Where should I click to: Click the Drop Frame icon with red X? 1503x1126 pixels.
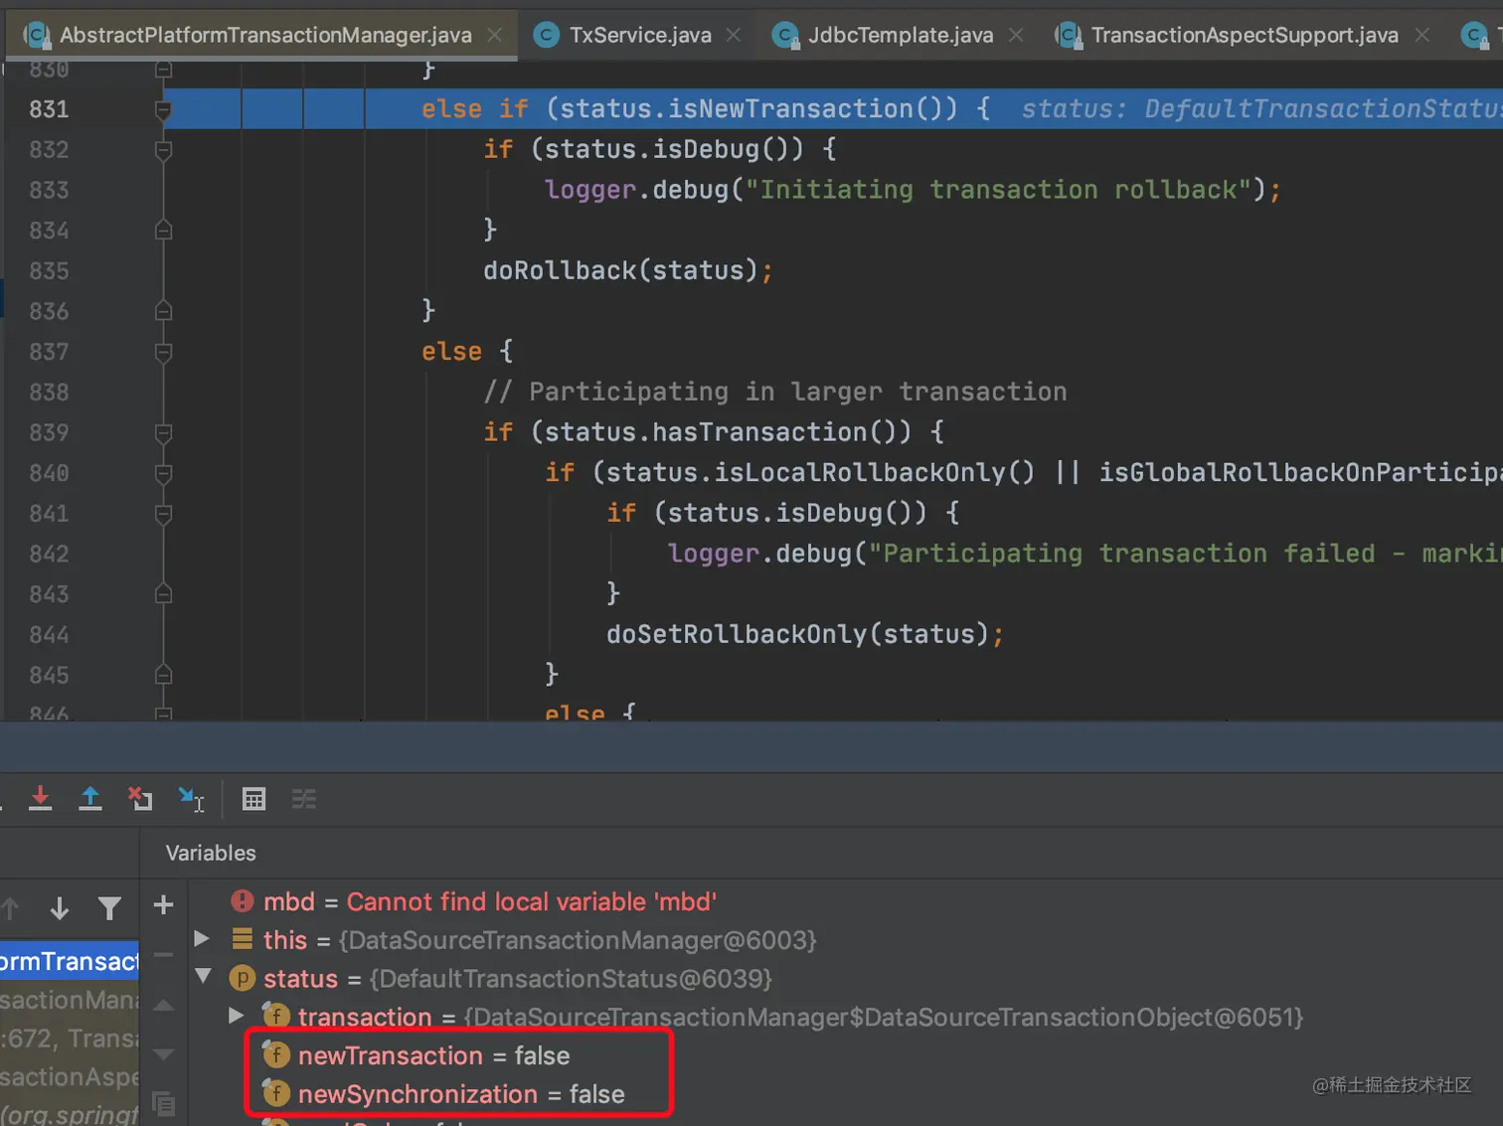click(140, 798)
